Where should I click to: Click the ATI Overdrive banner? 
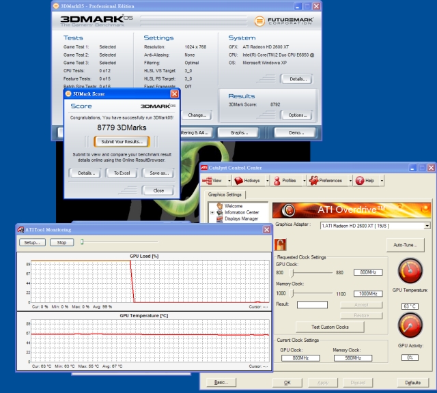tap(352, 210)
